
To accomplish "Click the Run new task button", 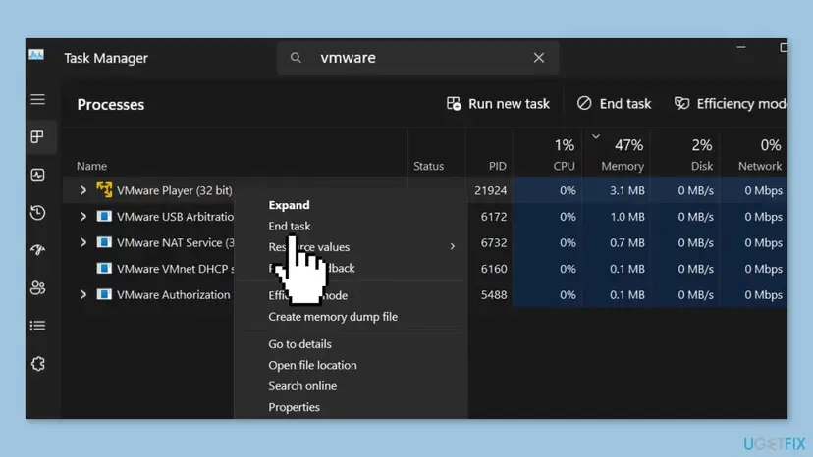I will 498,104.
